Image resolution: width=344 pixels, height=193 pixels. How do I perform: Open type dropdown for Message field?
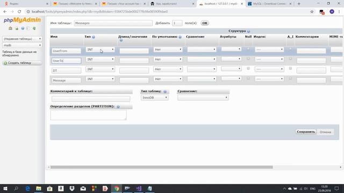pos(101,79)
